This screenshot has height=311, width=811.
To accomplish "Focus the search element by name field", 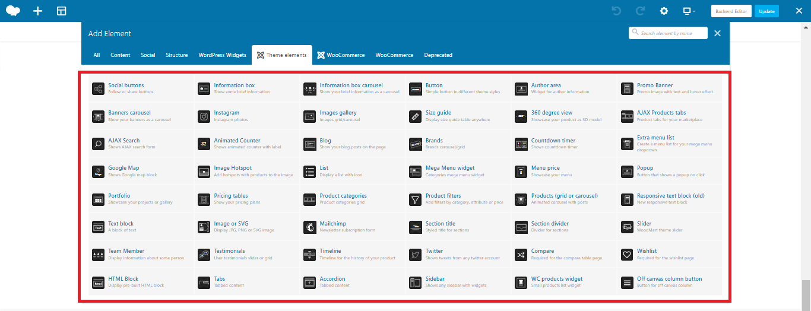I will coord(668,33).
